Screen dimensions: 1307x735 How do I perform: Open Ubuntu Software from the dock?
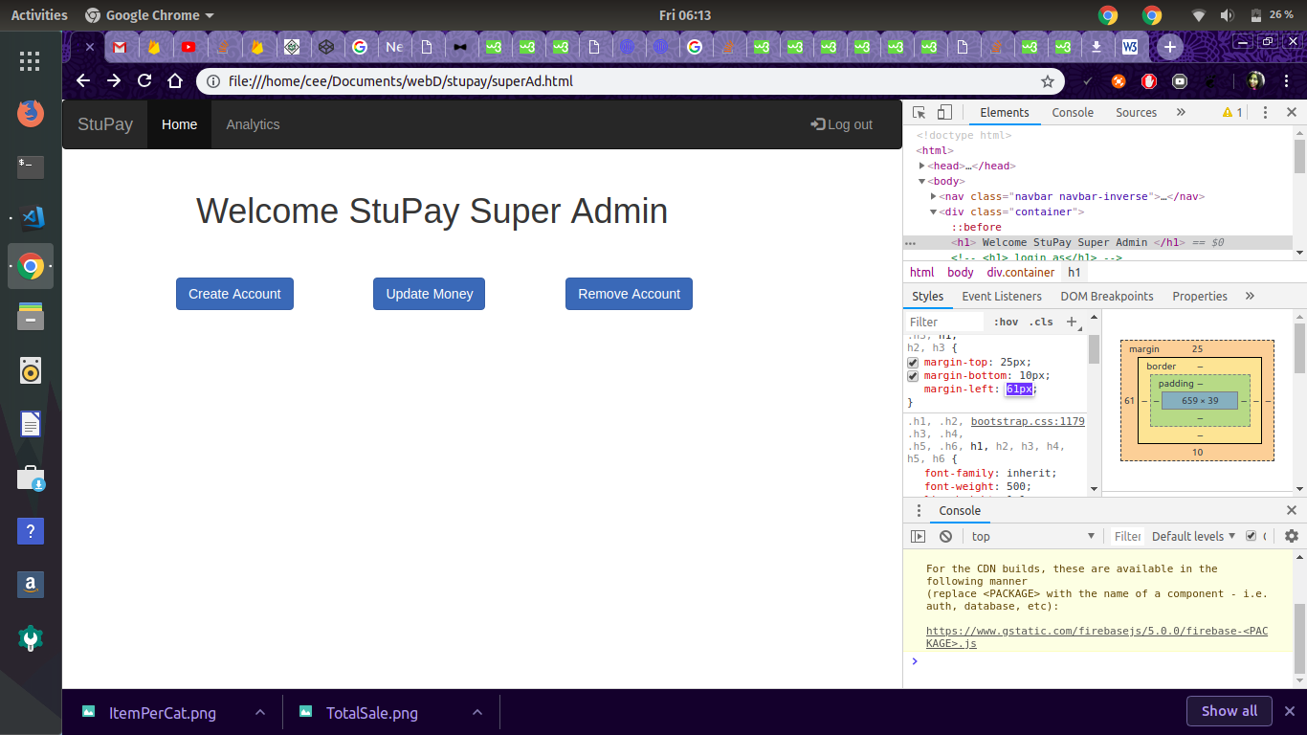click(x=31, y=478)
